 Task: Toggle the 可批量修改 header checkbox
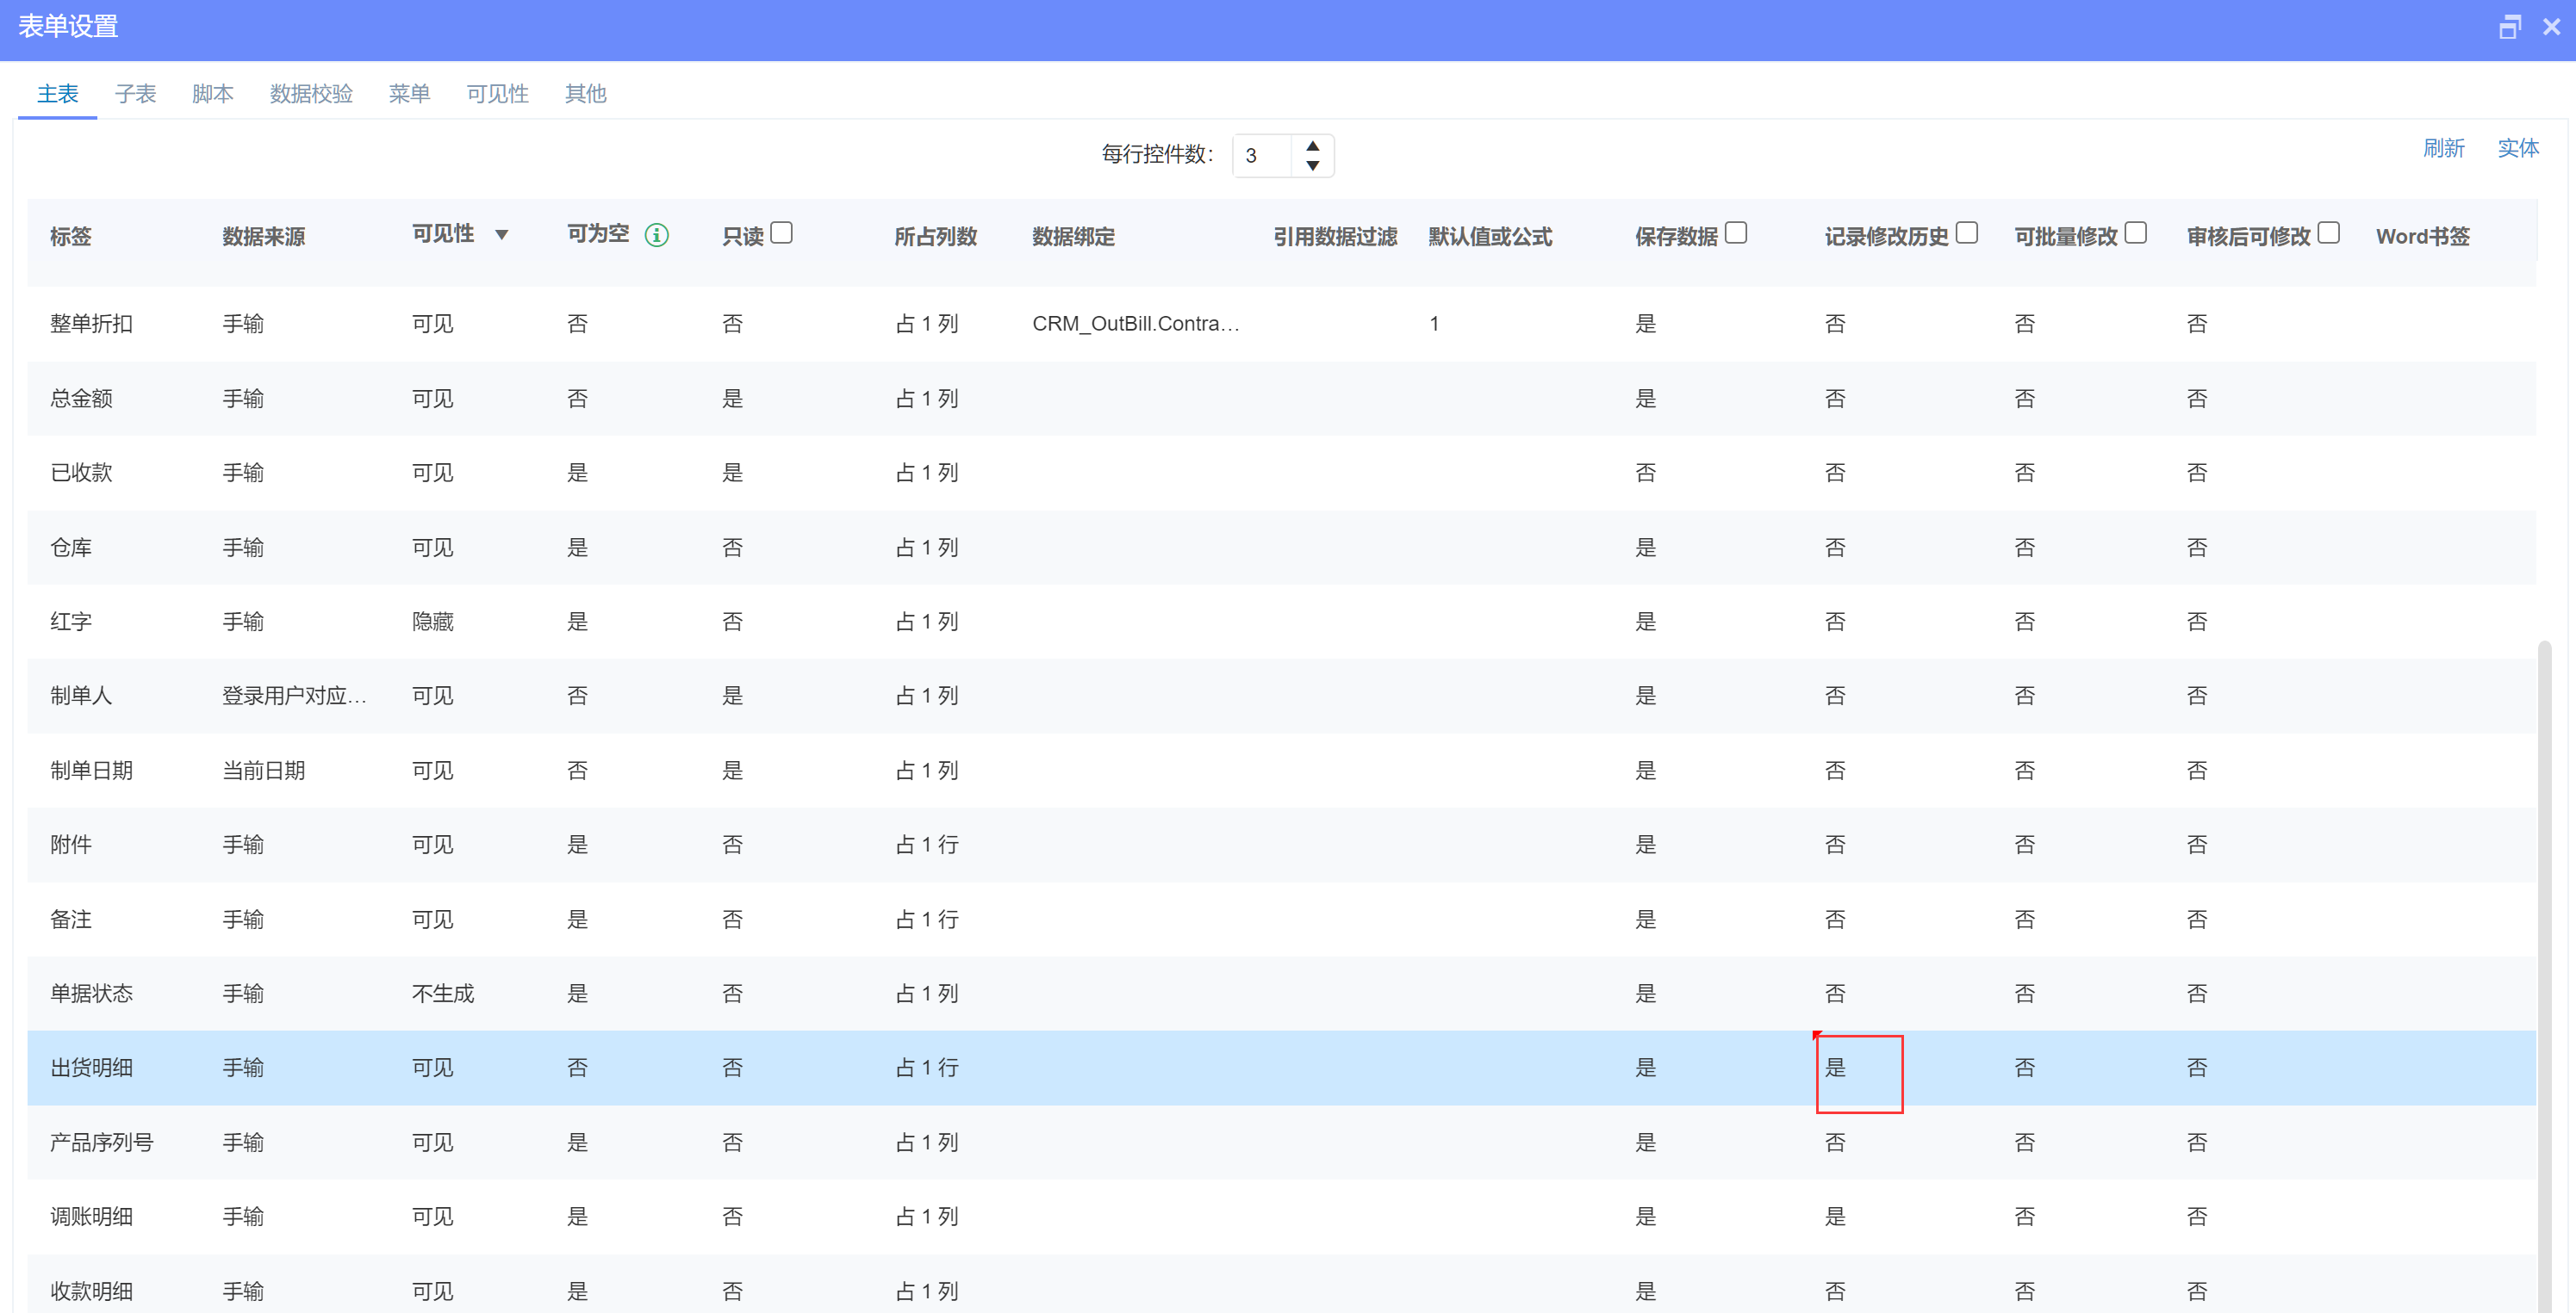coord(2136,232)
